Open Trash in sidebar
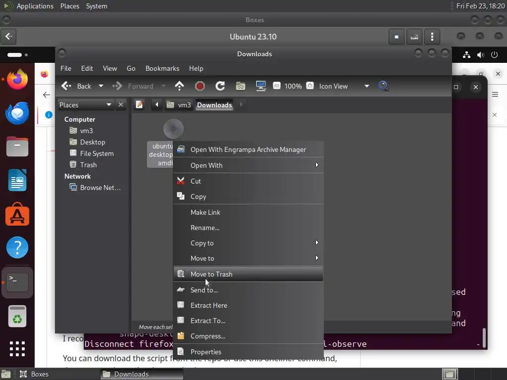Screen dimensions: 507x380 click(x=88, y=165)
